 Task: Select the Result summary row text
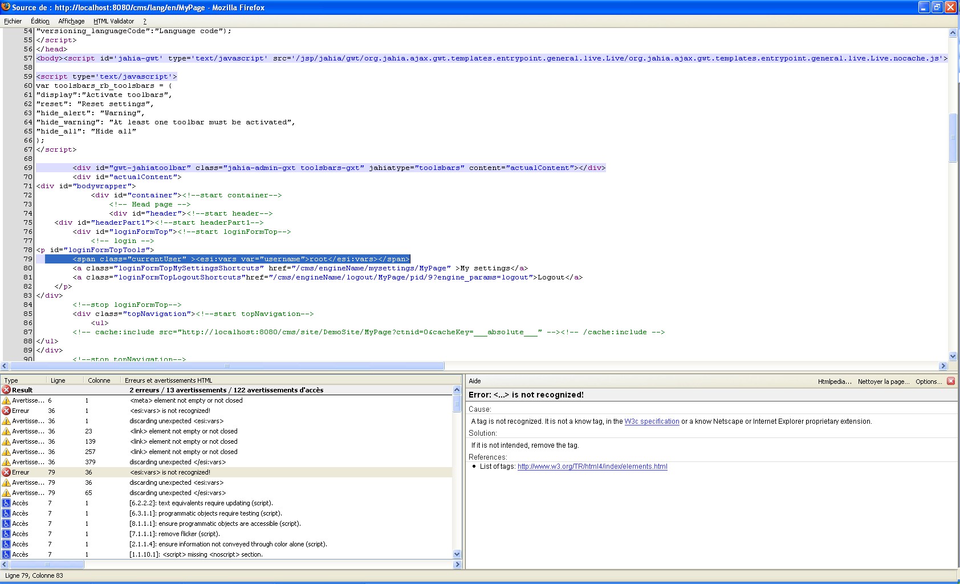226,390
